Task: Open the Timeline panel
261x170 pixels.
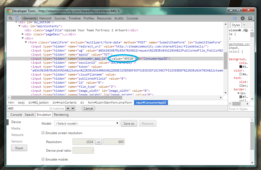Action: point(75,18)
